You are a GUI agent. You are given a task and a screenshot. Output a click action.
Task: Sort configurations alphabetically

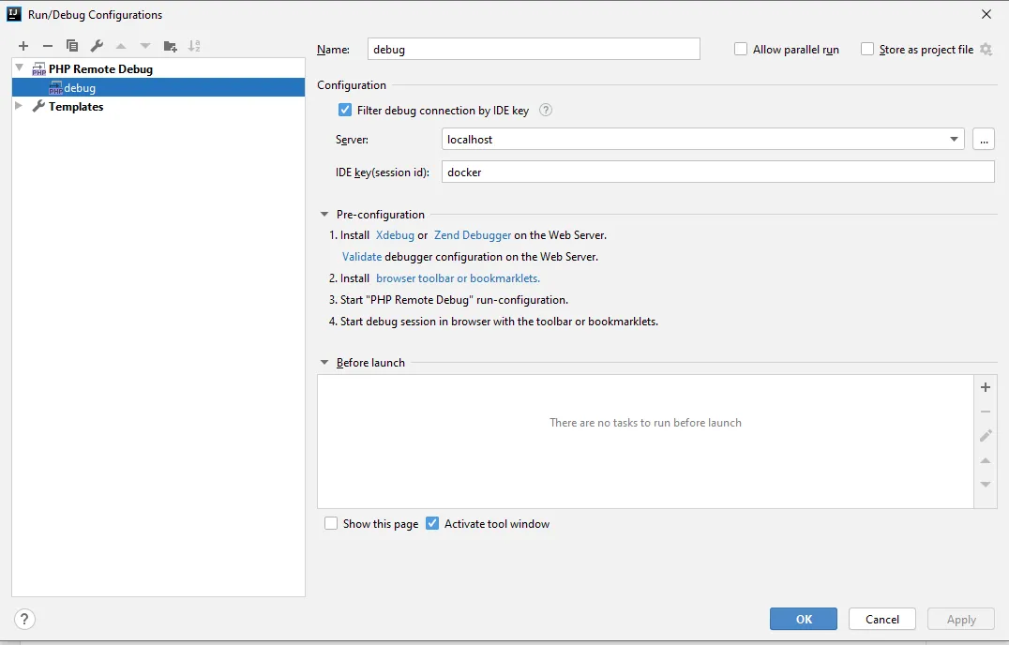tap(194, 46)
